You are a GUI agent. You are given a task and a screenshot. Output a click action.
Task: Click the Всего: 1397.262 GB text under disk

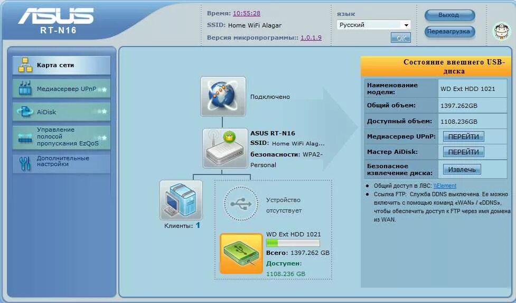coord(298,253)
